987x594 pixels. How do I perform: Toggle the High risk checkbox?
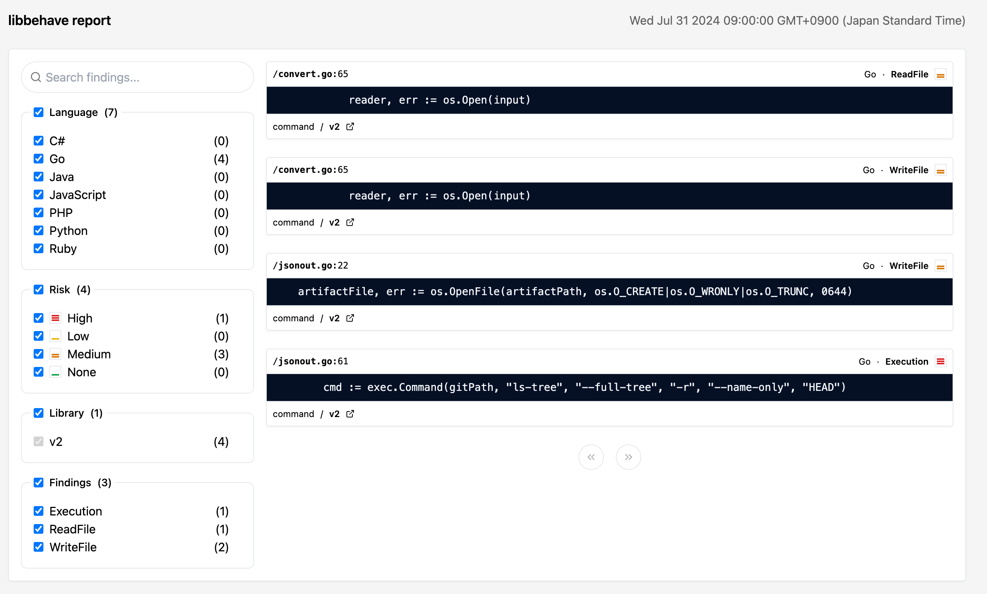coord(39,318)
